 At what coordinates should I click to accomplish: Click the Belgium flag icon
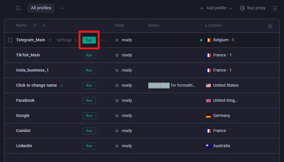click(x=208, y=40)
